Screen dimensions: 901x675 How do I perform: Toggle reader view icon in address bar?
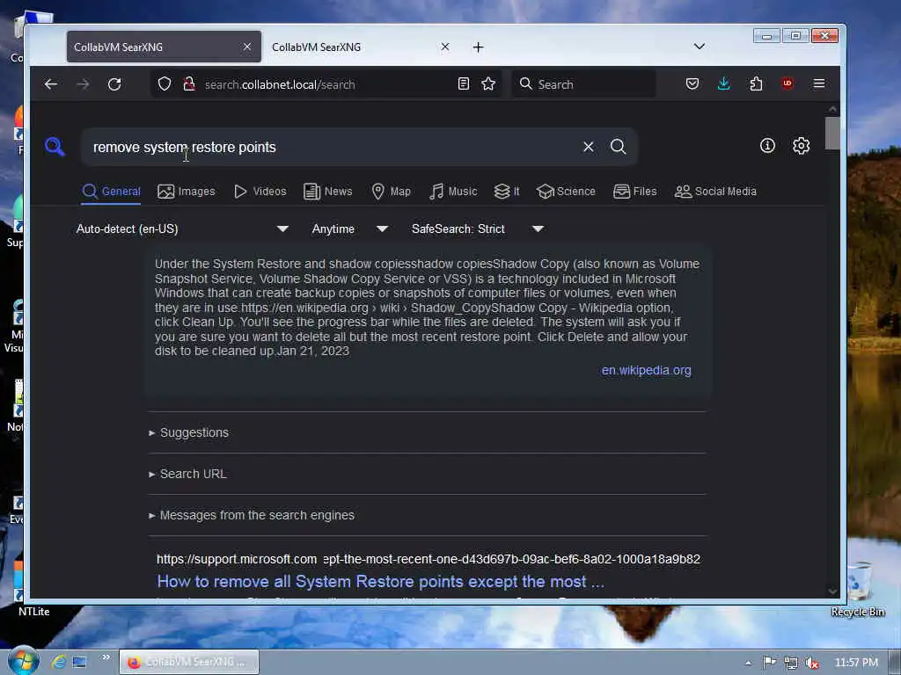click(464, 83)
